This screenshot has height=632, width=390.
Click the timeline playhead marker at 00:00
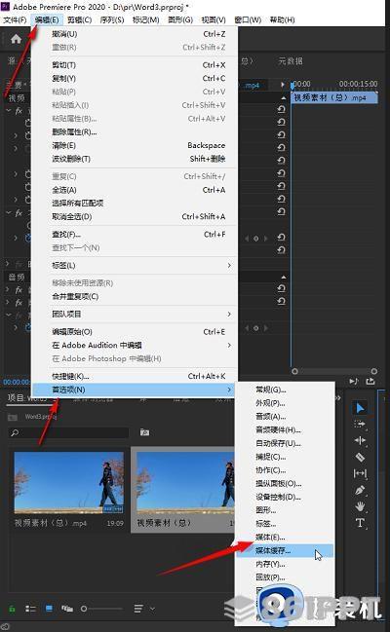pos(292,85)
